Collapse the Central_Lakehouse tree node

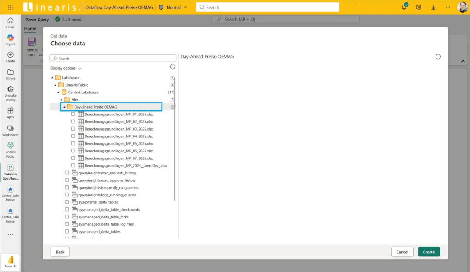point(58,92)
